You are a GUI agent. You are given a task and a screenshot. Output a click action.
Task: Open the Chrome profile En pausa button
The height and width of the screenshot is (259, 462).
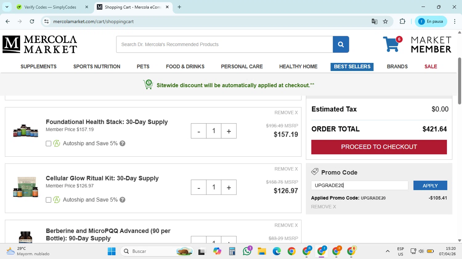pyautogui.click(x=431, y=22)
